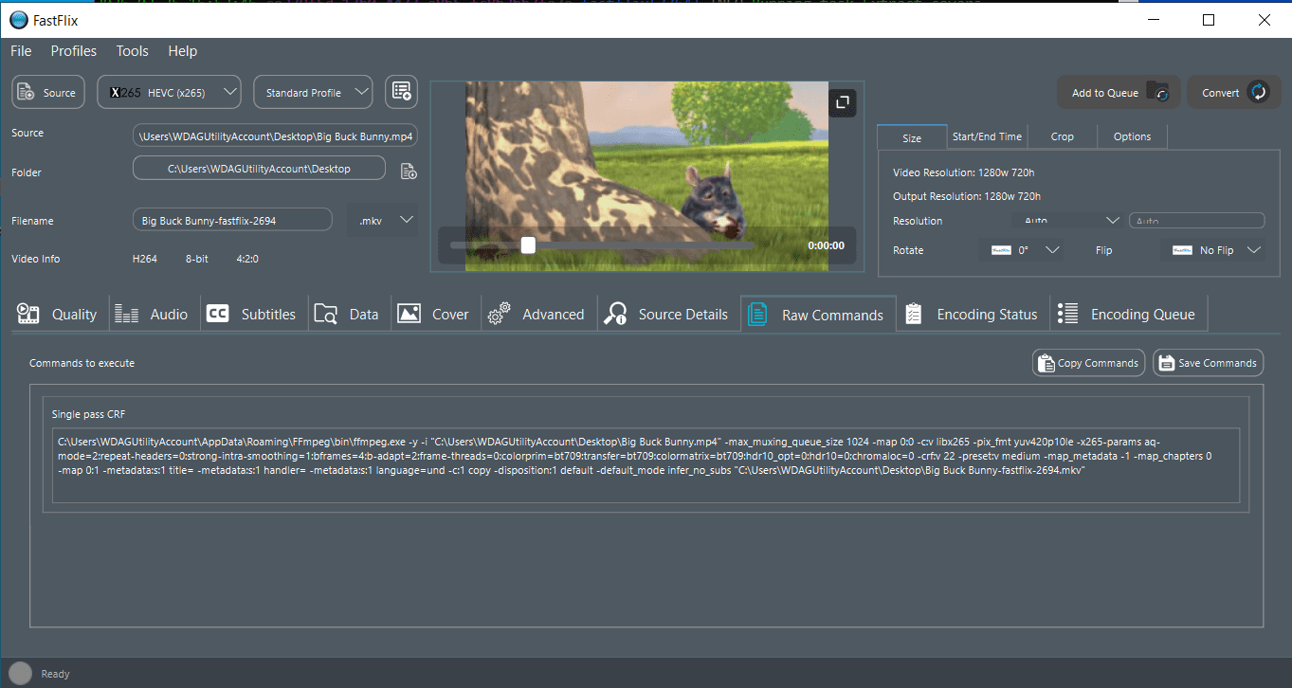Click the Source button to choose a video
Screen dimensions: 1292x688
pos(48,92)
